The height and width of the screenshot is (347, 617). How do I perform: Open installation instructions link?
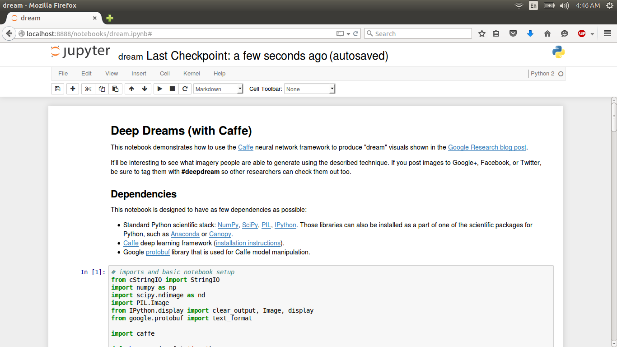tap(248, 243)
